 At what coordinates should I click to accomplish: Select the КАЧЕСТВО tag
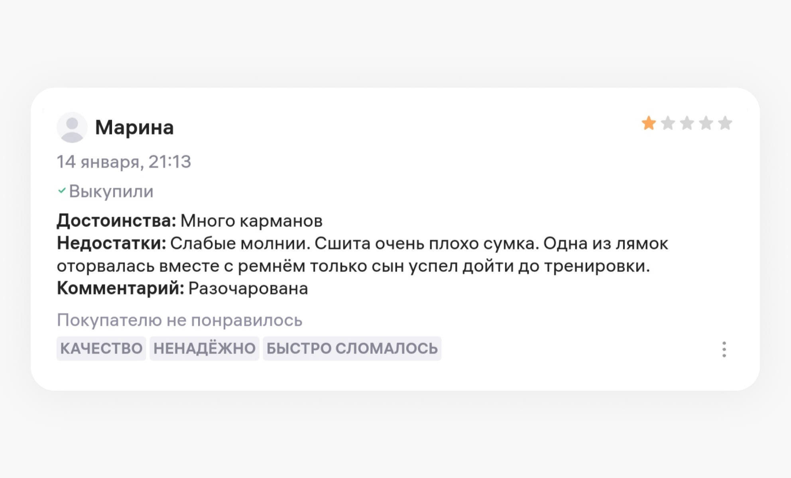[x=101, y=348]
